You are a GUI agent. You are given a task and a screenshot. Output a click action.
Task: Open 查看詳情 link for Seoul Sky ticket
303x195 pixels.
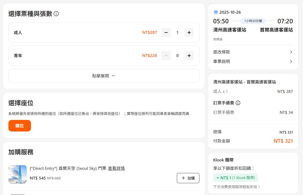click(116, 168)
